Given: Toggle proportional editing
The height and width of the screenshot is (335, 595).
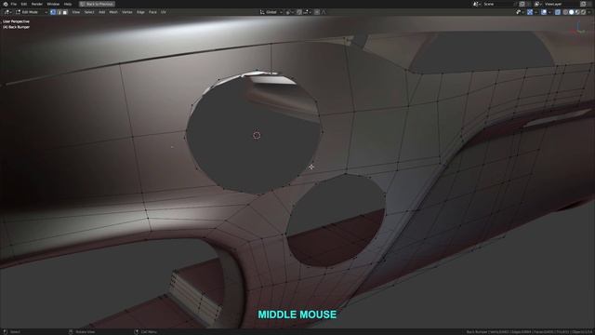Looking at the screenshot, I should 317,12.
